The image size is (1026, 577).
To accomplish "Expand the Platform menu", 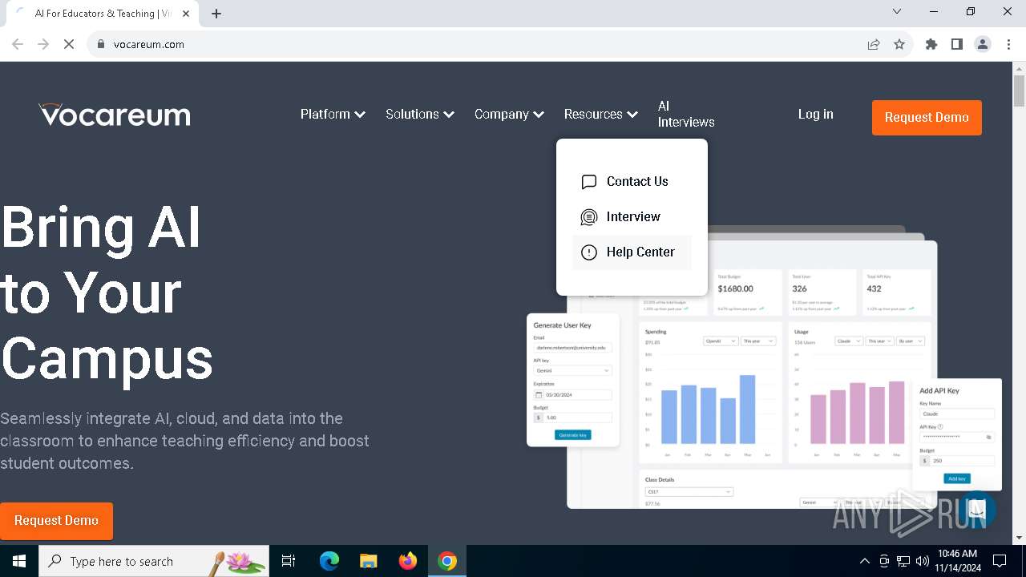I will pyautogui.click(x=333, y=115).
